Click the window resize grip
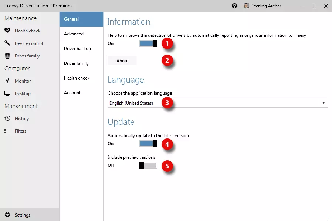The width and height of the screenshot is (332, 221). tap(329, 219)
